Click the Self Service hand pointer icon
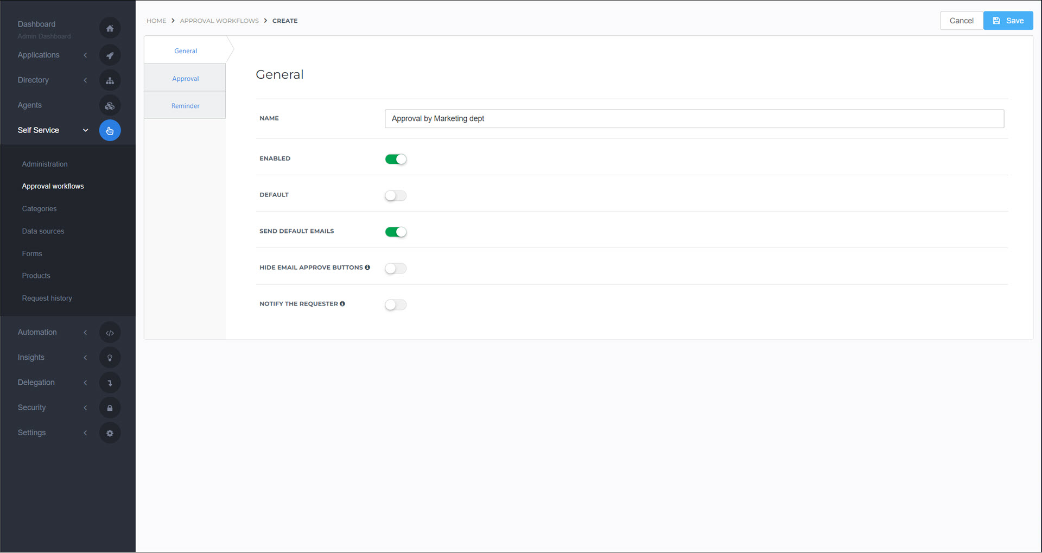1042x553 pixels. coord(110,130)
